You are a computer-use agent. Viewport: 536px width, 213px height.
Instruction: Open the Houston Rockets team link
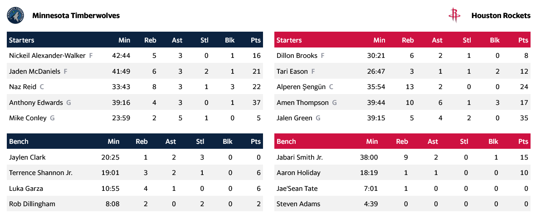501,16
